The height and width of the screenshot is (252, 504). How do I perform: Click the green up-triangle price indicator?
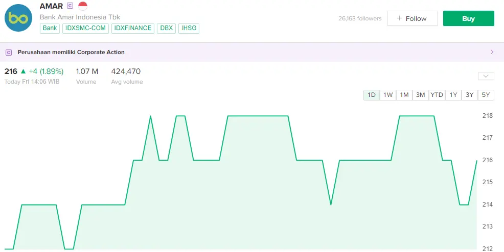(23, 71)
